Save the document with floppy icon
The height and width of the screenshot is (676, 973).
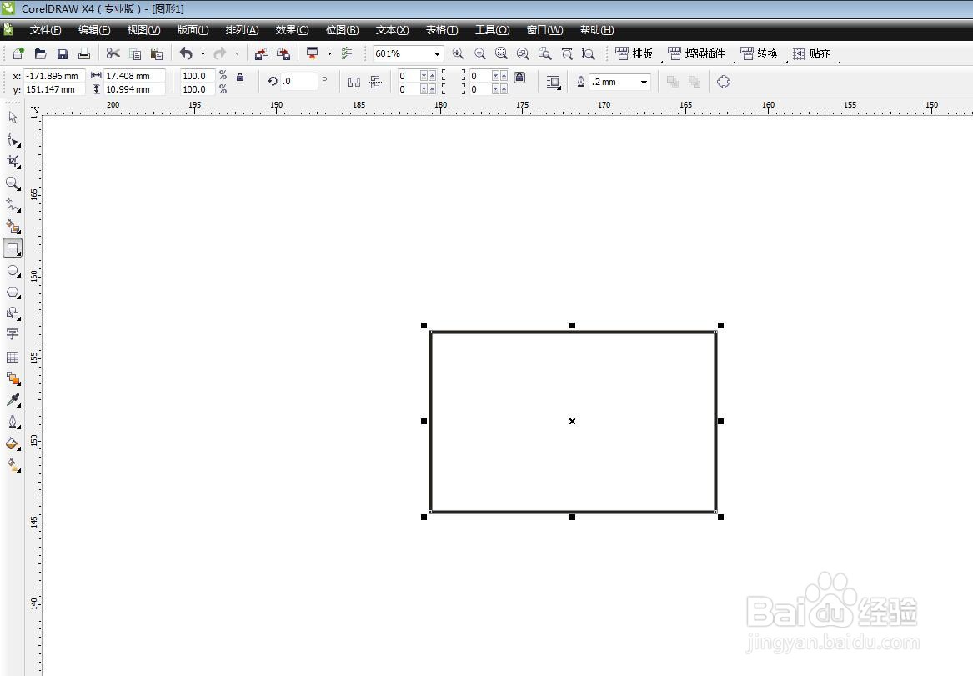62,54
